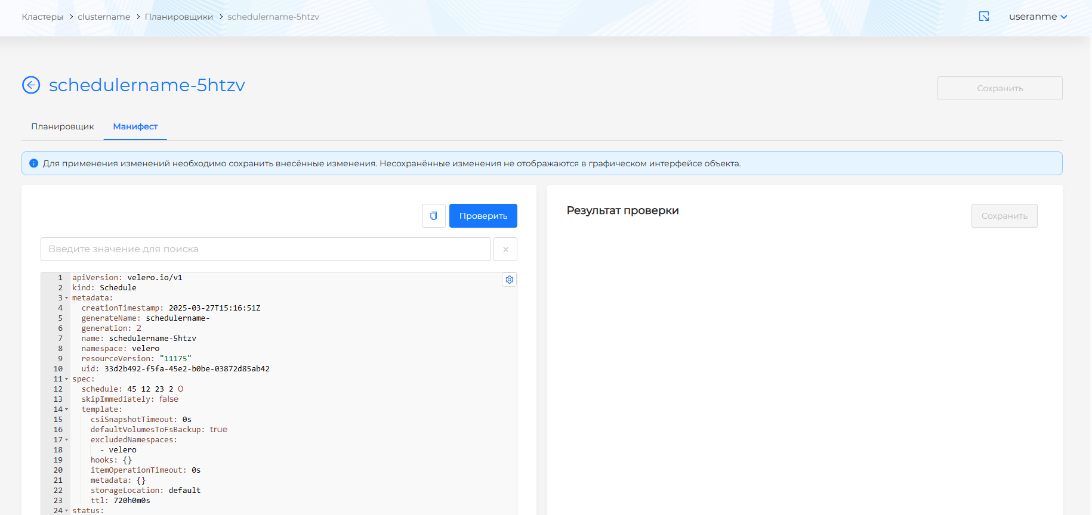Open the editor settings gear icon
The image size is (1092, 515).
[509, 280]
